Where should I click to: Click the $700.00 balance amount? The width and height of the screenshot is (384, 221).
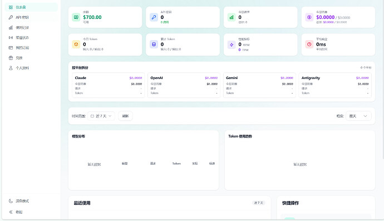[x=92, y=17]
